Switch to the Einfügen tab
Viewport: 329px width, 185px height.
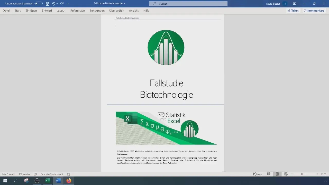point(31,11)
